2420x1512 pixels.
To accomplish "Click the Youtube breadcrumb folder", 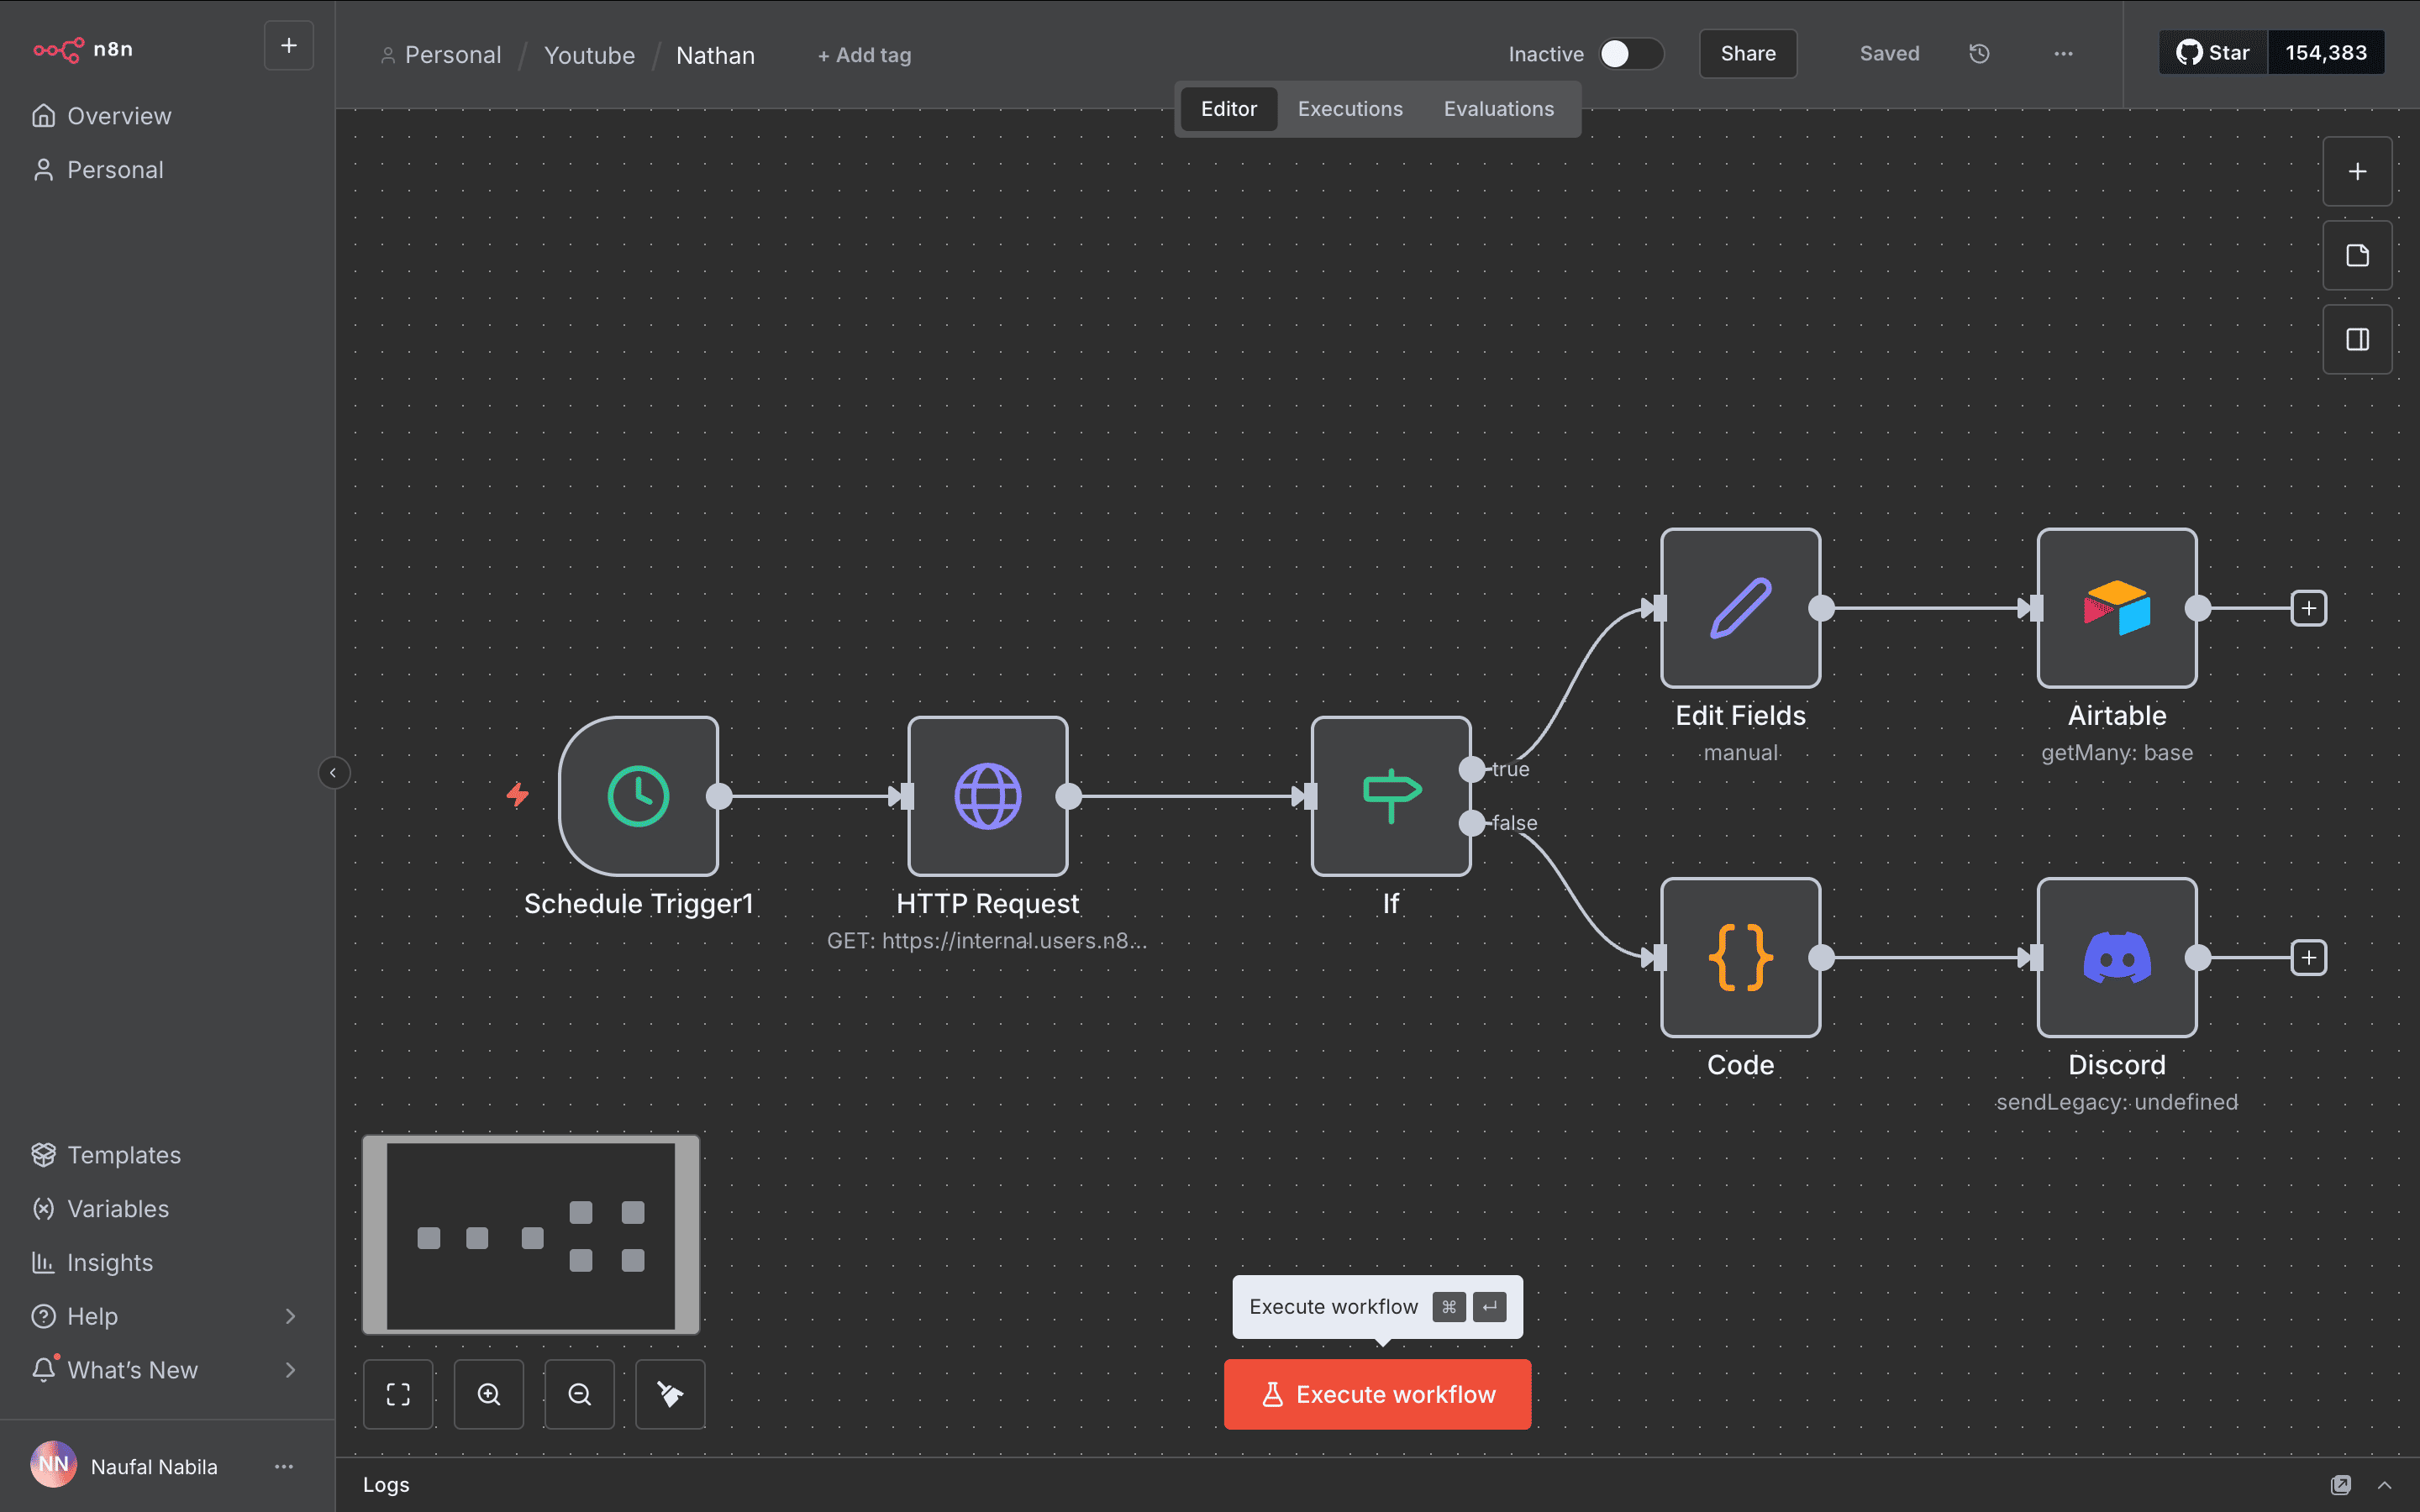I will click(589, 55).
